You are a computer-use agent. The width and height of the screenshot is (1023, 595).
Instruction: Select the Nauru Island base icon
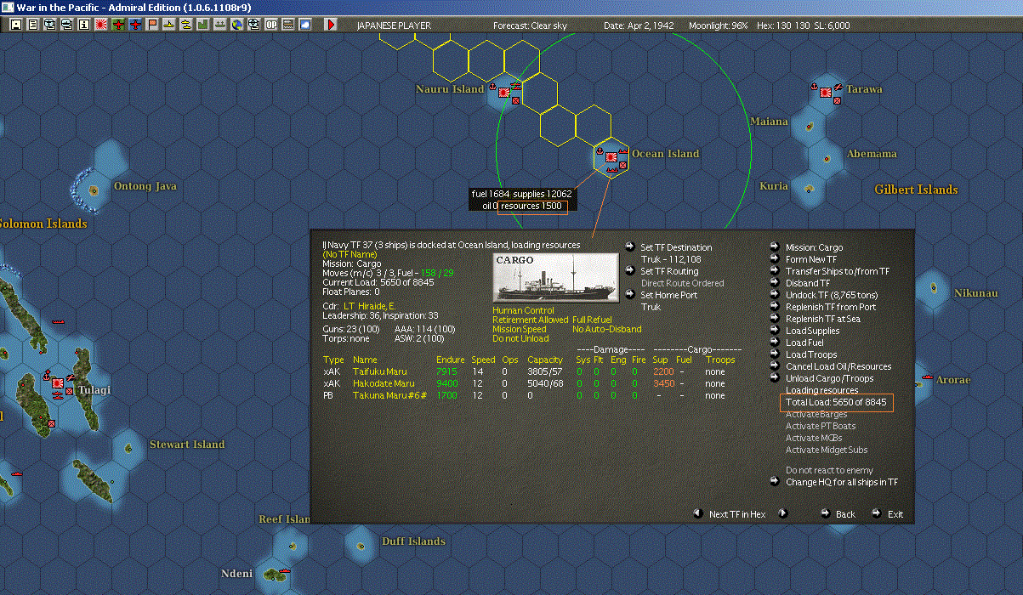(503, 92)
